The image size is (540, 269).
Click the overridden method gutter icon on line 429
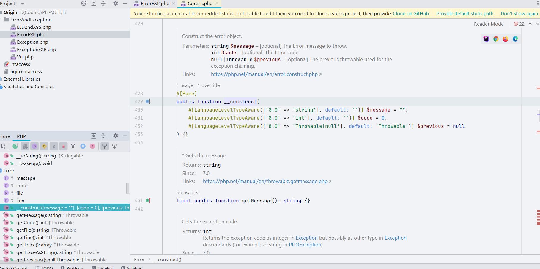pyautogui.click(x=148, y=101)
